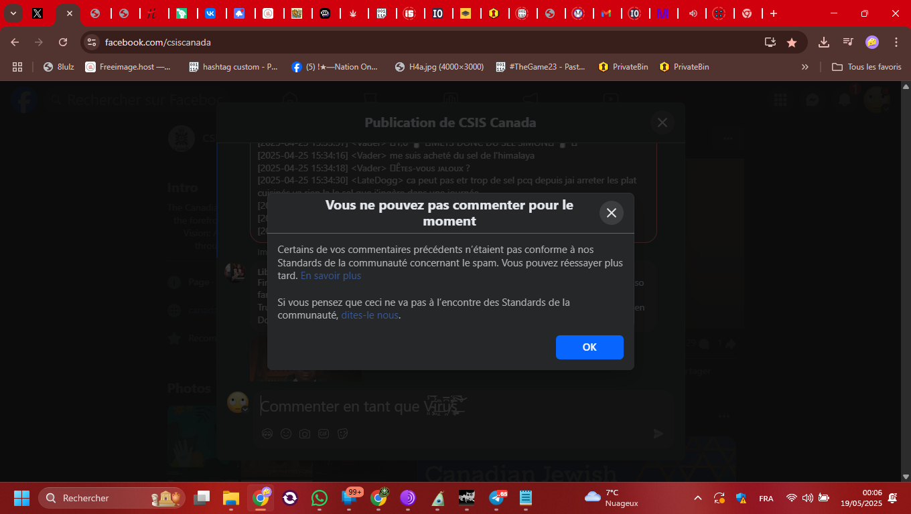
Task: View site information icon in address bar
Action: pos(92,42)
